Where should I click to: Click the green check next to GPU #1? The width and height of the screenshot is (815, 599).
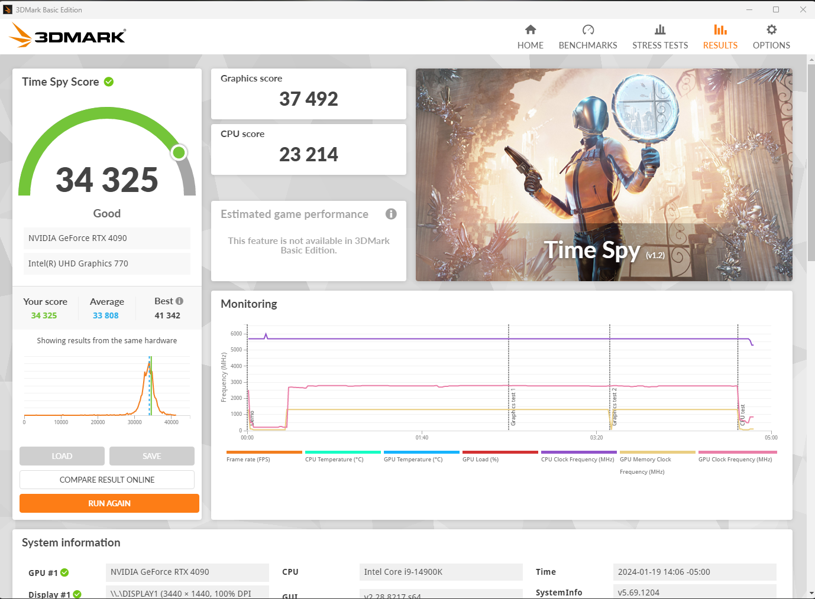pos(64,572)
